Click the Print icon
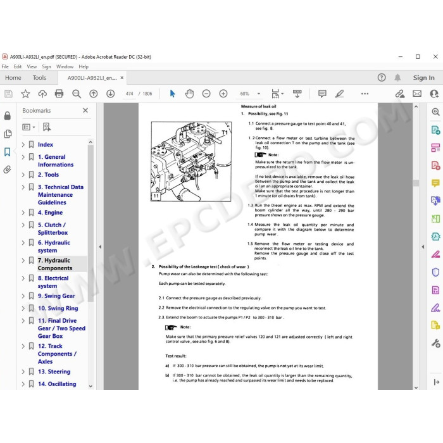 tap(59, 94)
